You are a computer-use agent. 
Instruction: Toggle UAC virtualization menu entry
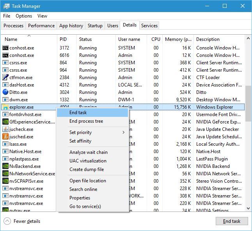coord(92,161)
